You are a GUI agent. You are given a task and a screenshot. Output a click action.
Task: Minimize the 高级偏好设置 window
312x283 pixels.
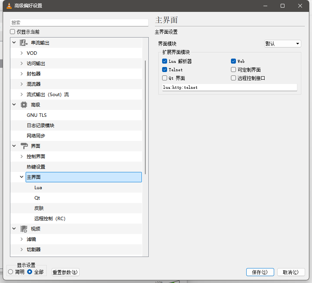[265, 6]
